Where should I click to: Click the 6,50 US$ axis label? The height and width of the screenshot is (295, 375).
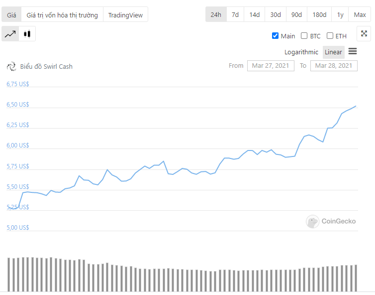coord(18,105)
